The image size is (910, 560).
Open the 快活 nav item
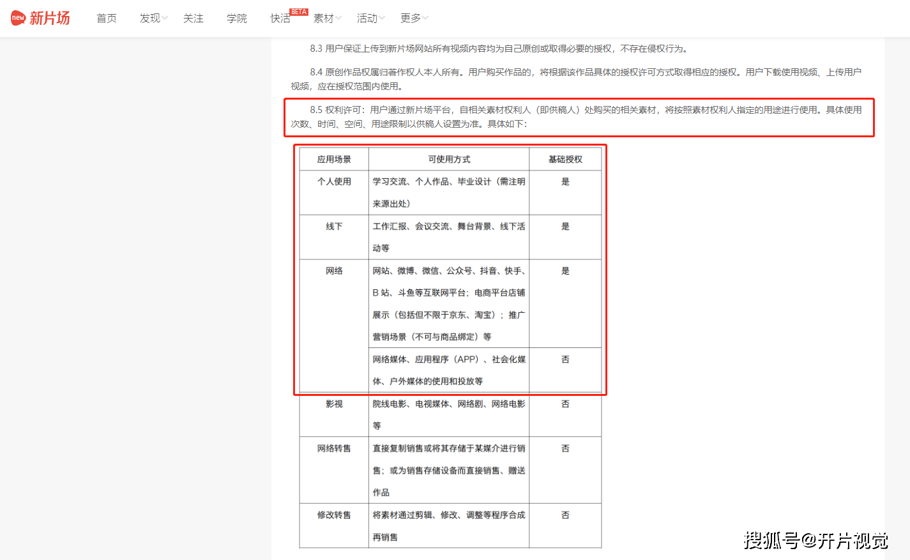[x=280, y=19]
